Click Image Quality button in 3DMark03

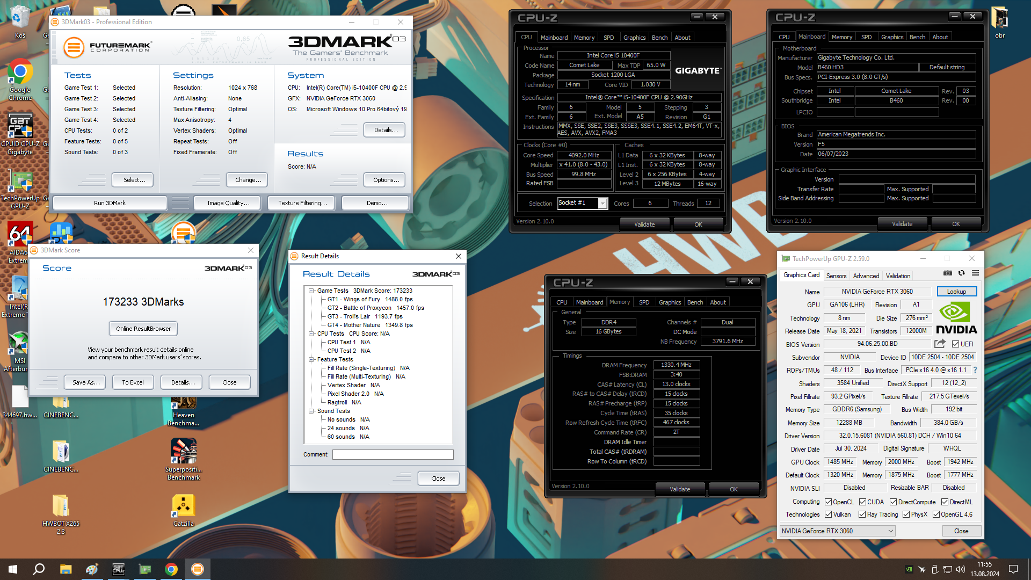click(228, 203)
